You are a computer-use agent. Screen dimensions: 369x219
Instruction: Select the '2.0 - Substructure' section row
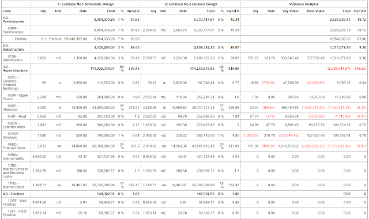184,47
